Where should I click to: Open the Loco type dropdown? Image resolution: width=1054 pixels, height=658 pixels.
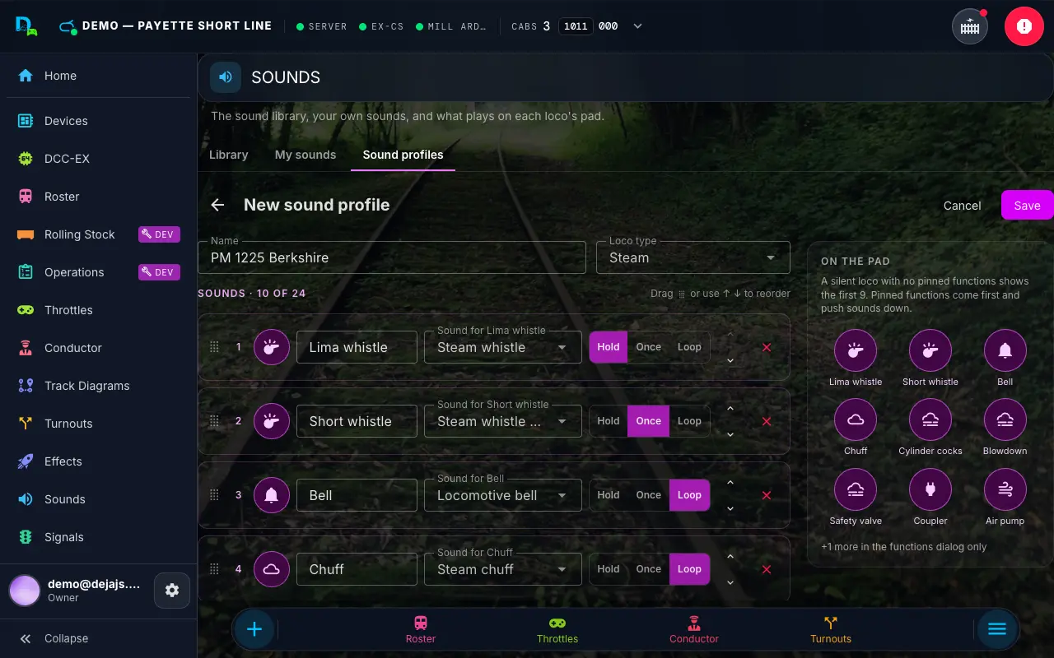click(693, 257)
